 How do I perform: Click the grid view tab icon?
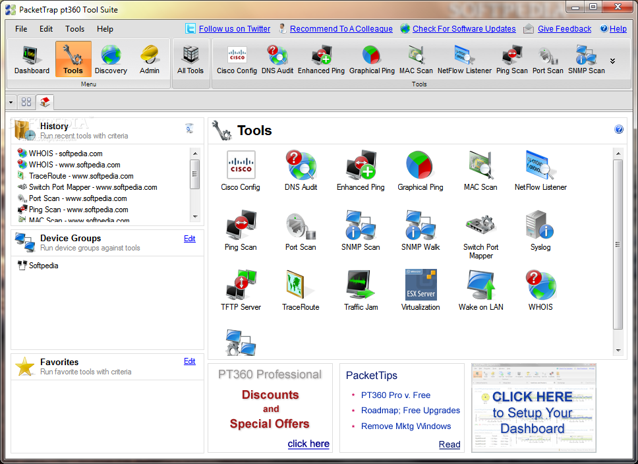tap(26, 101)
